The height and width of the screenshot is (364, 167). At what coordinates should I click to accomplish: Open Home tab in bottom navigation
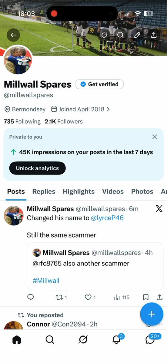tap(17, 340)
